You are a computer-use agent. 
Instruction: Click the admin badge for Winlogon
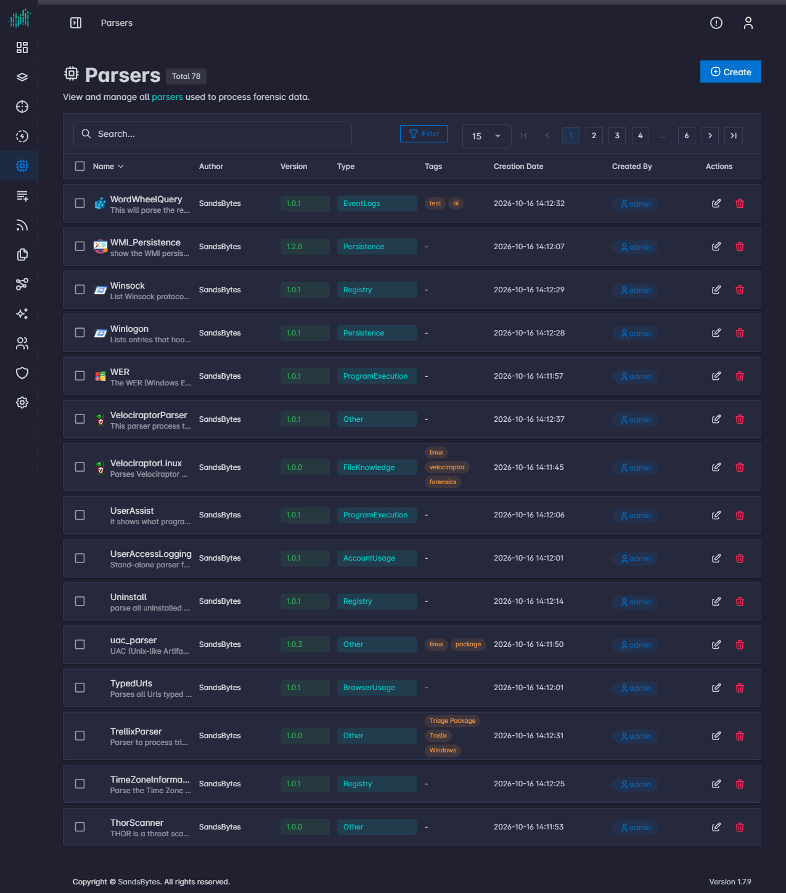coord(636,334)
